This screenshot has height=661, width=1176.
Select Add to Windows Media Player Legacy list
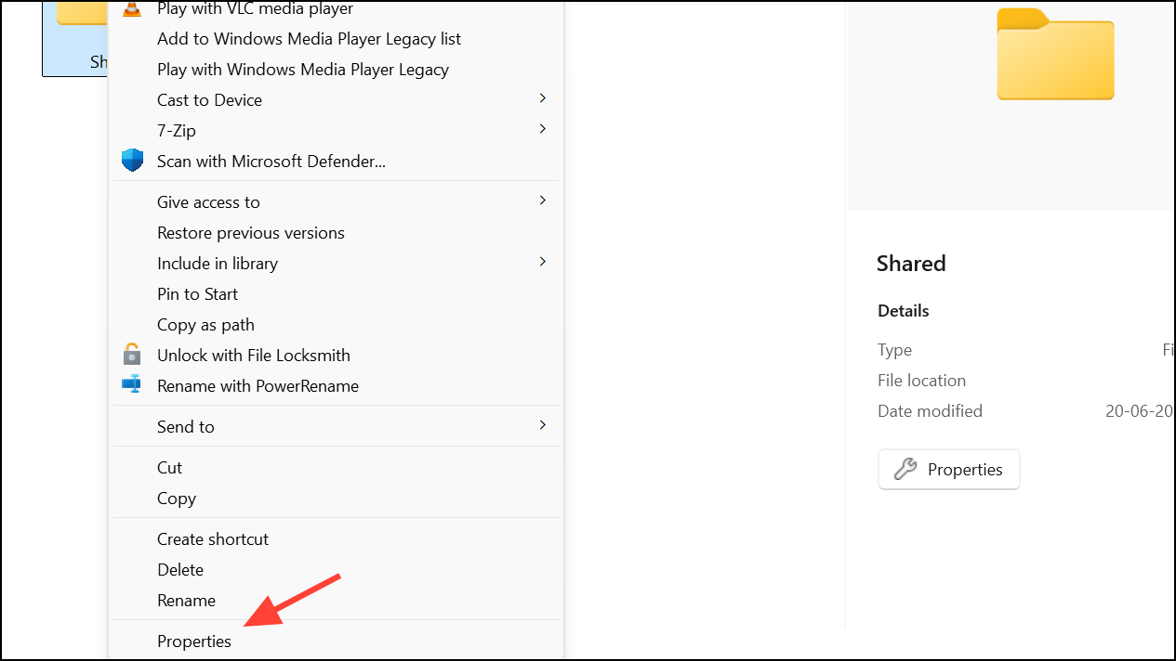tap(336, 39)
